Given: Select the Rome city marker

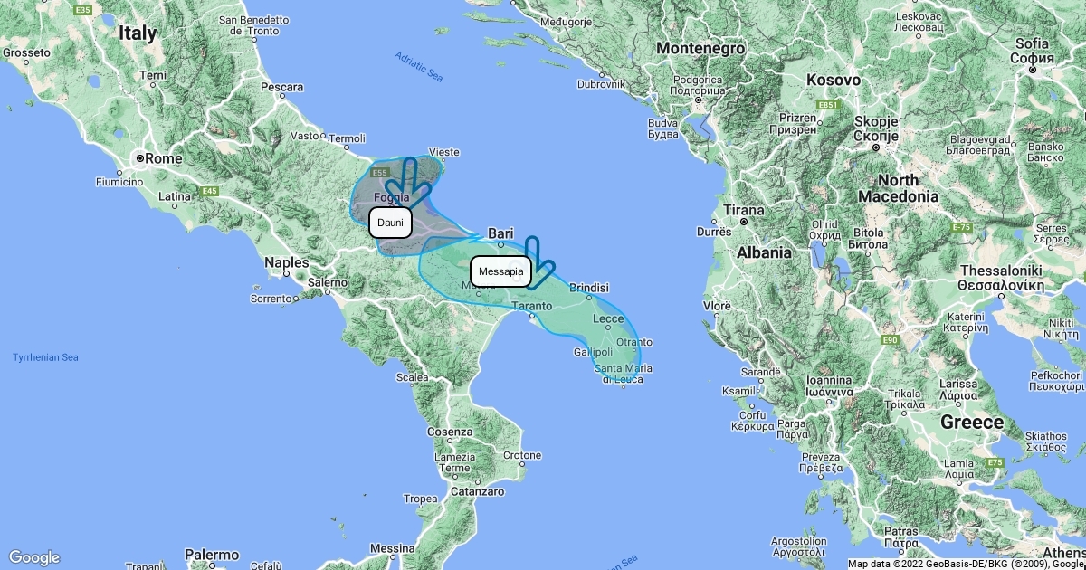Looking at the screenshot, I should click(140, 157).
